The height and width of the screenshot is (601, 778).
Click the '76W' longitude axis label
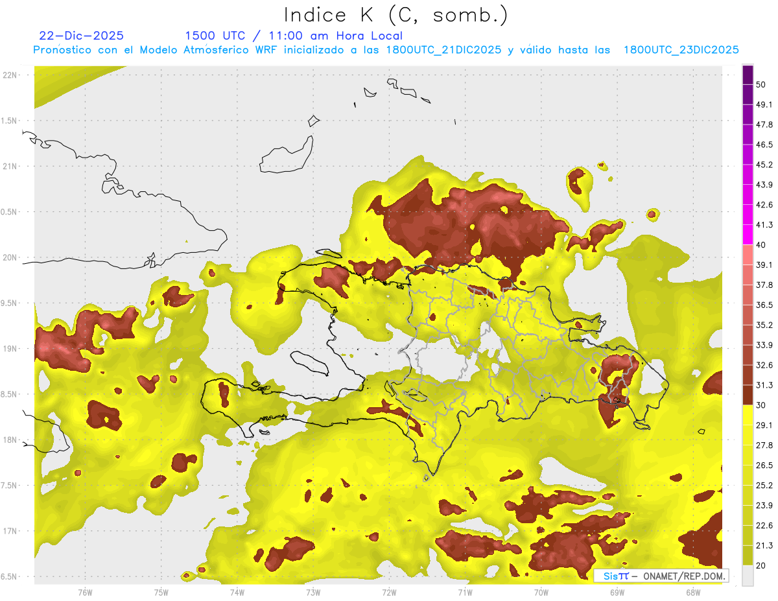click(x=85, y=592)
